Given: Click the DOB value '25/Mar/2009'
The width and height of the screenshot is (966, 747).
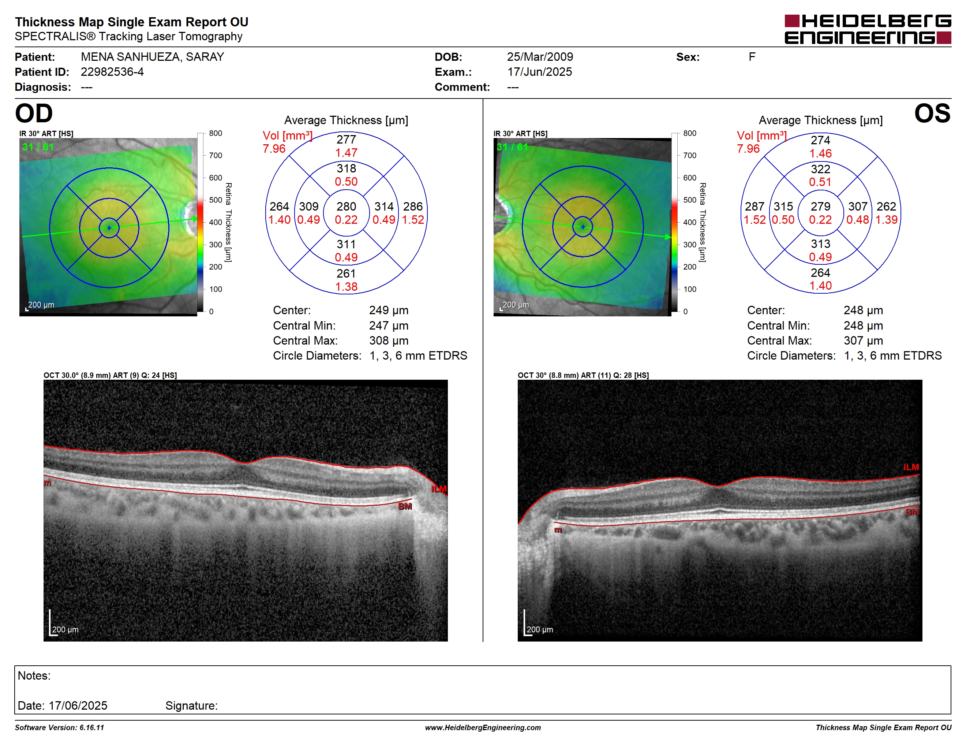Looking at the screenshot, I should click(540, 57).
